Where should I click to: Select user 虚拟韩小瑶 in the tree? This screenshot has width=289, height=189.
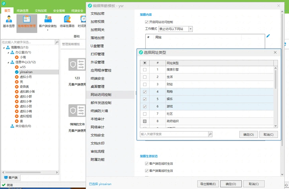point(27,92)
